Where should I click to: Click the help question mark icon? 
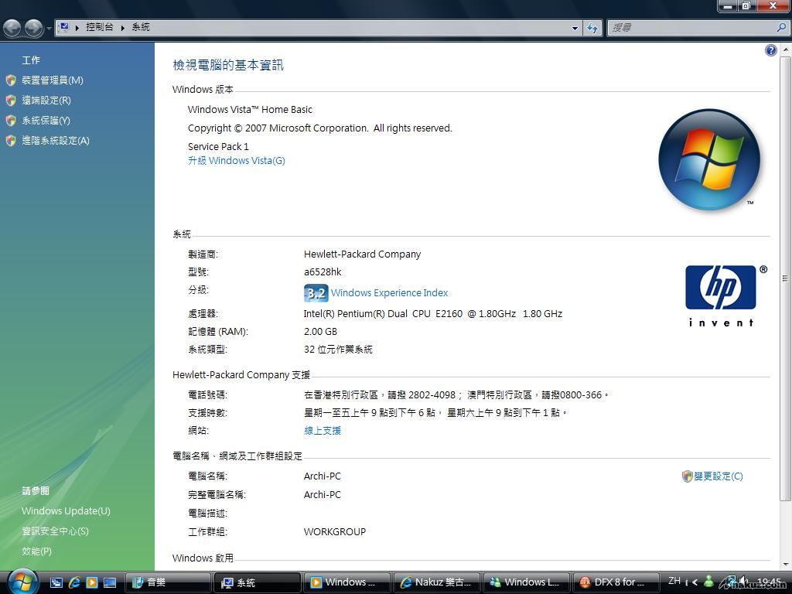pyautogui.click(x=771, y=50)
